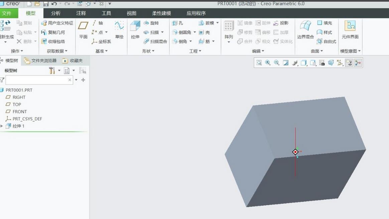Choose the Boundary Blend (边界混合) tool

[x=305, y=29]
